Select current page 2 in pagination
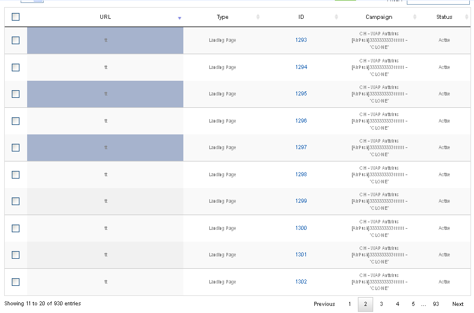The height and width of the screenshot is (313, 474). [366, 304]
